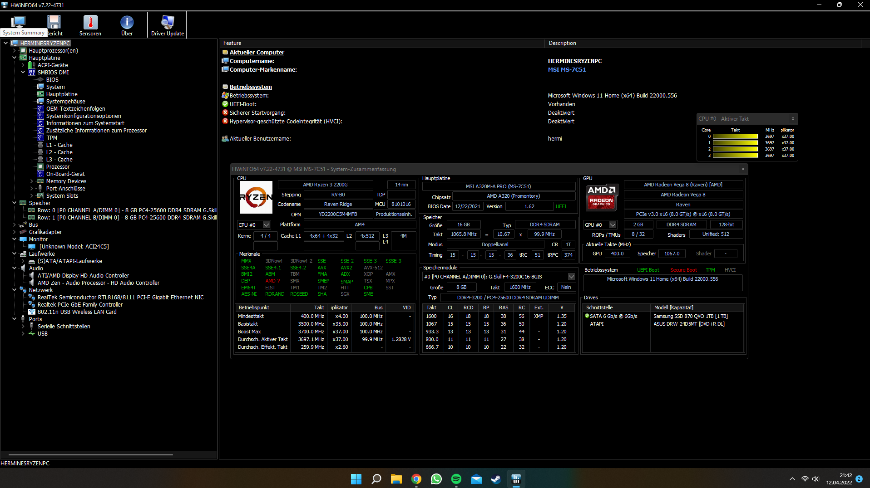The width and height of the screenshot is (870, 488).
Task: Open the Sensoren thermometer tool
Action: click(x=90, y=25)
